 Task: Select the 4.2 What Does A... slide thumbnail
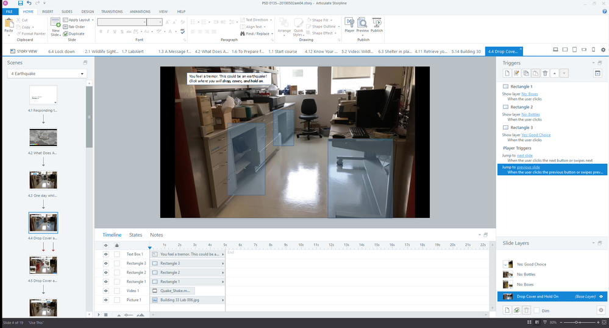(43, 137)
